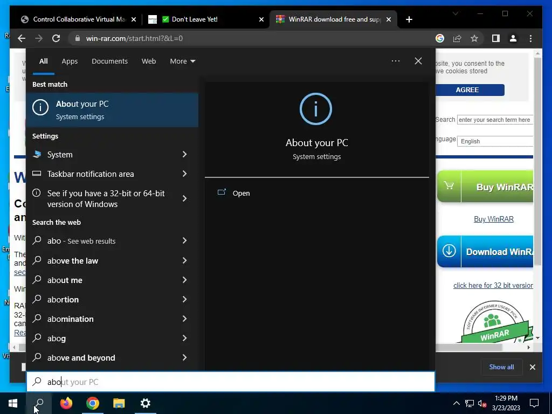Image resolution: width=552 pixels, height=414 pixels.
Task: Click the network icon in system tray
Action: point(470,403)
